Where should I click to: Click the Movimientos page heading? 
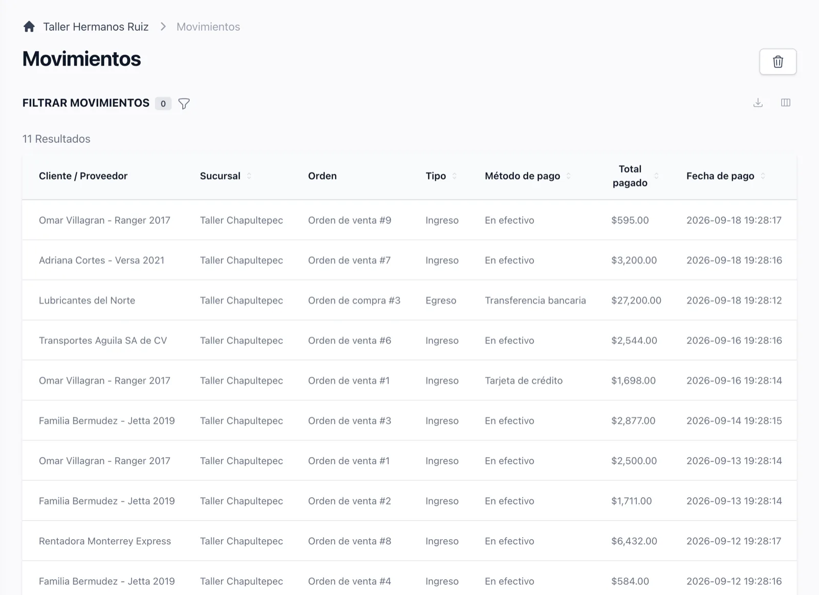point(81,59)
